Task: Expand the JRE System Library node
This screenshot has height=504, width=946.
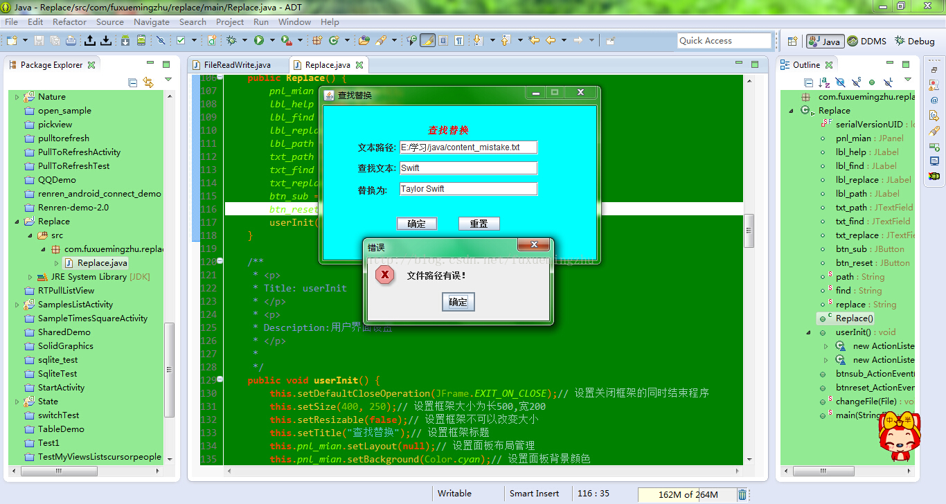Action: pos(30,277)
